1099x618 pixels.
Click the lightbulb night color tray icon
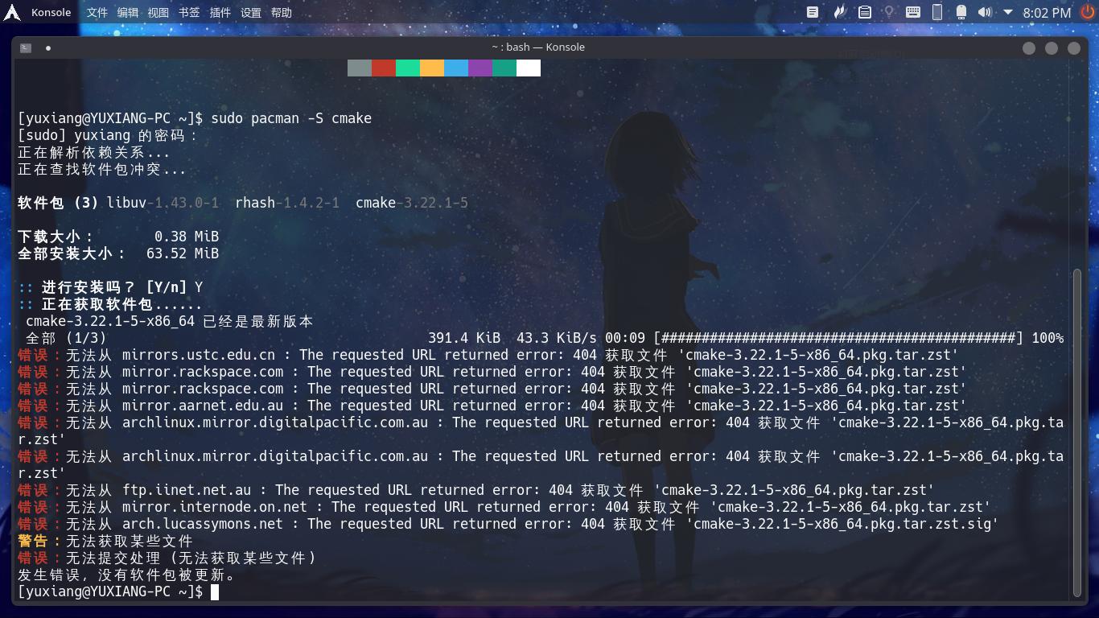[x=889, y=12]
